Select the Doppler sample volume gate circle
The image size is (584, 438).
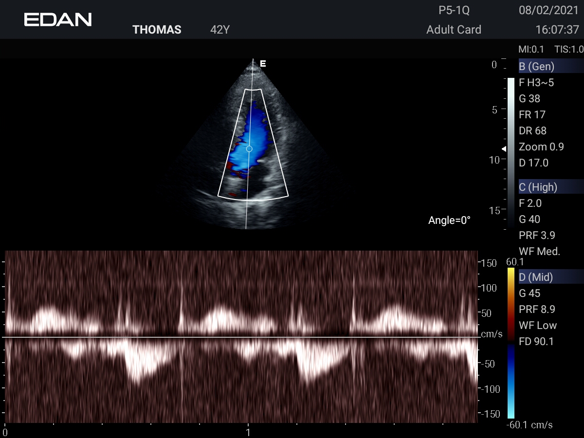point(249,148)
